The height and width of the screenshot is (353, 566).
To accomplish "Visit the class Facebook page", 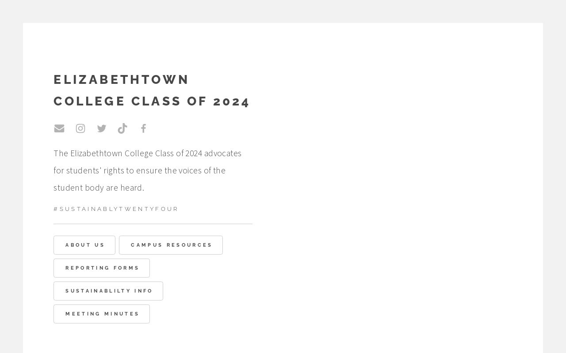I will 143,128.
